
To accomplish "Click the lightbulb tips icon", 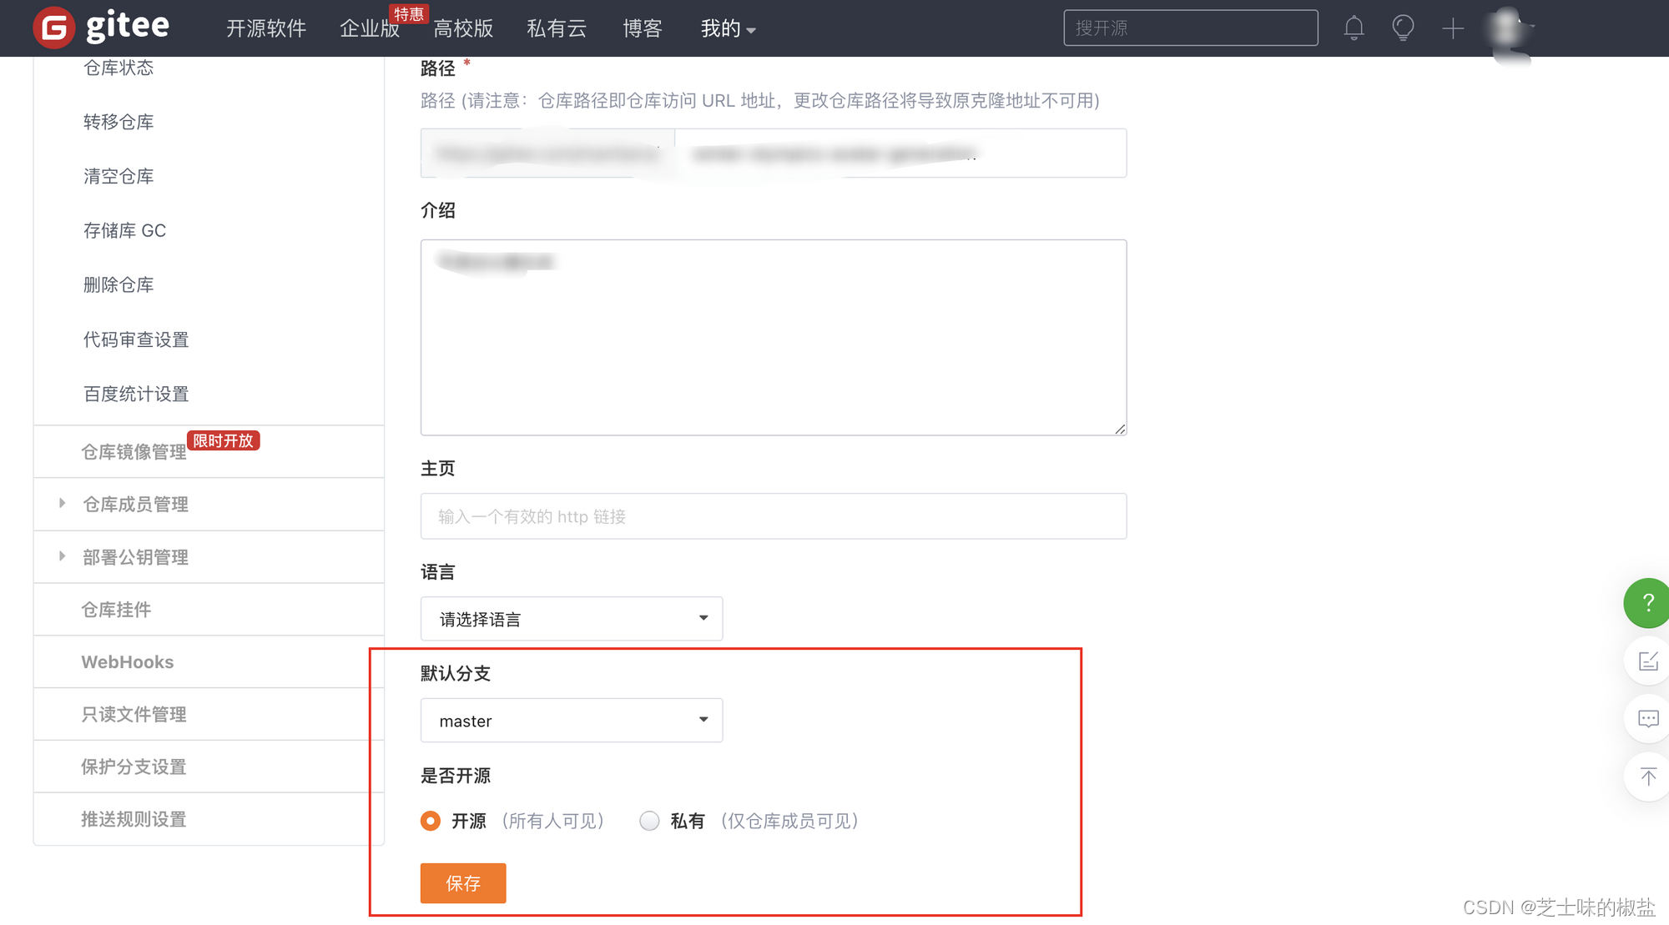I will (1404, 28).
